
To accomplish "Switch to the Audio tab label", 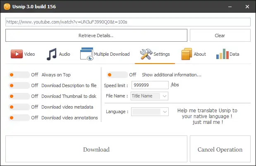I will (65, 54).
